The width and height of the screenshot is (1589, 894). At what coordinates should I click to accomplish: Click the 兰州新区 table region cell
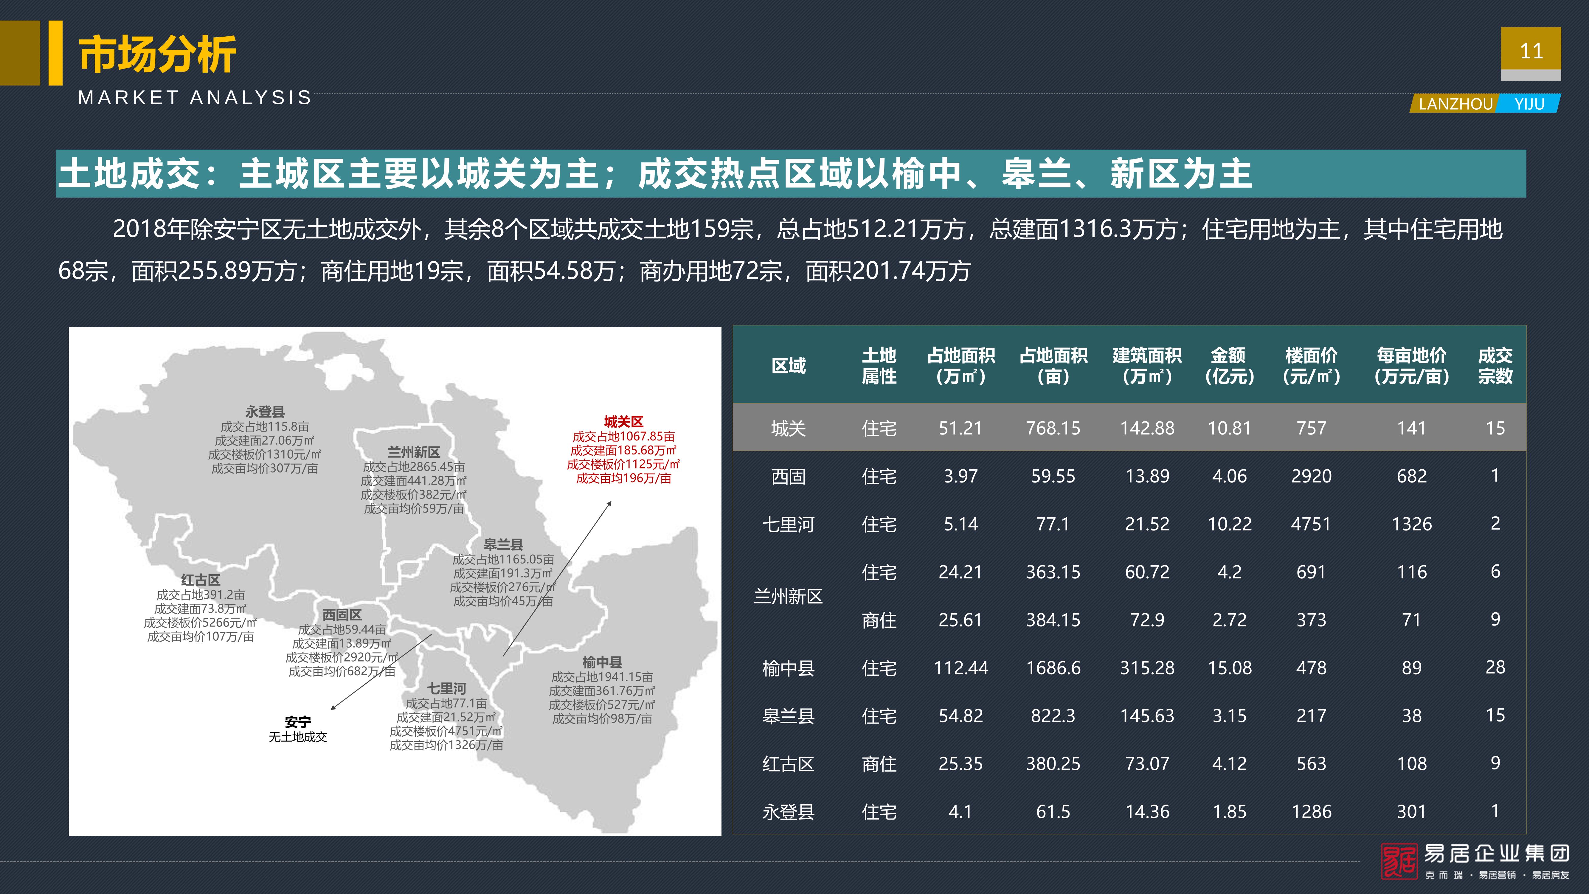coord(788,597)
